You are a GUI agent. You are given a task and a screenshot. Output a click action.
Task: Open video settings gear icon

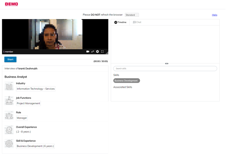click(x=97, y=51)
